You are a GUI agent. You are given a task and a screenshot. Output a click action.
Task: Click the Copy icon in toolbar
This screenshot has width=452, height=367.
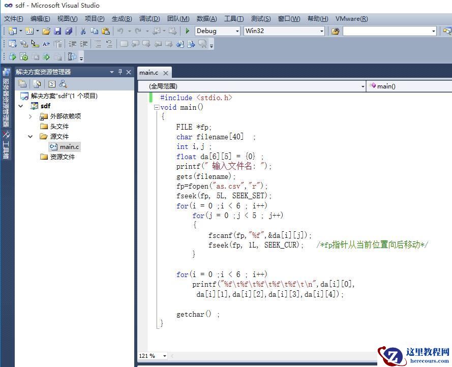coord(94,31)
